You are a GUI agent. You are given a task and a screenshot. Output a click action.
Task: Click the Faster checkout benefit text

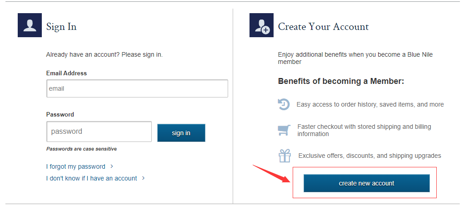coord(364,130)
